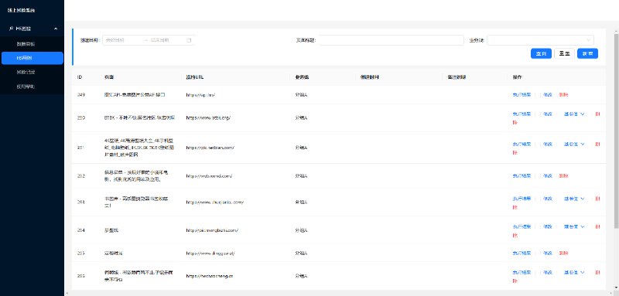Click 修改 edit link for row 254

point(547,226)
